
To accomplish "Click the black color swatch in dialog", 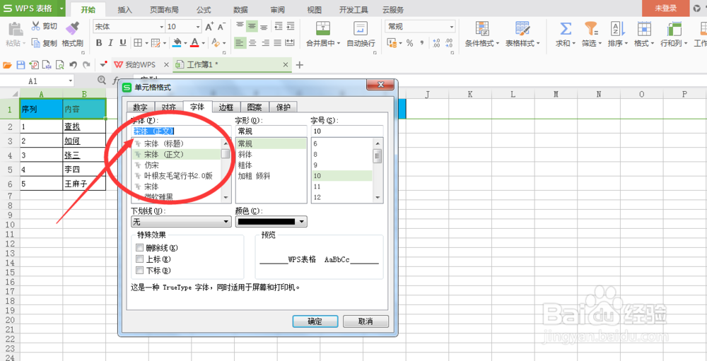I will click(267, 222).
